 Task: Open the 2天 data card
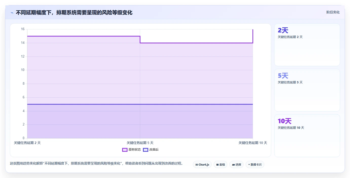click(x=307, y=45)
